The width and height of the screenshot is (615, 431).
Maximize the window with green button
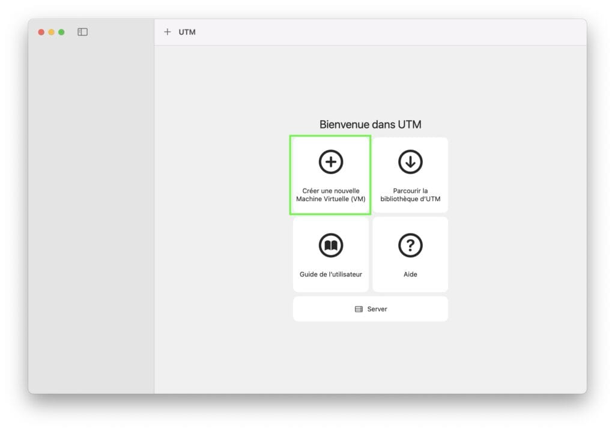tap(62, 32)
